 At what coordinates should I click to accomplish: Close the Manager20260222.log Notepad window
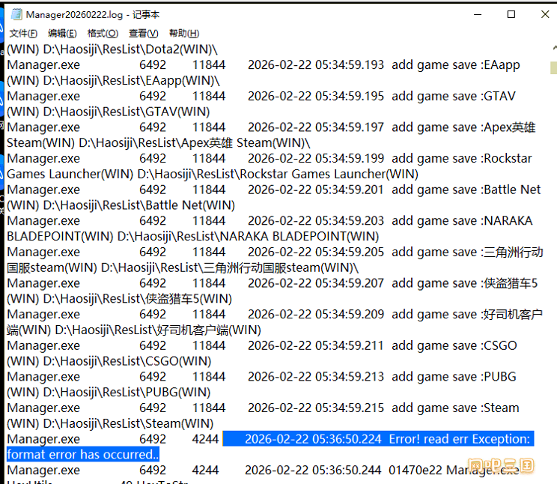[545, 14]
